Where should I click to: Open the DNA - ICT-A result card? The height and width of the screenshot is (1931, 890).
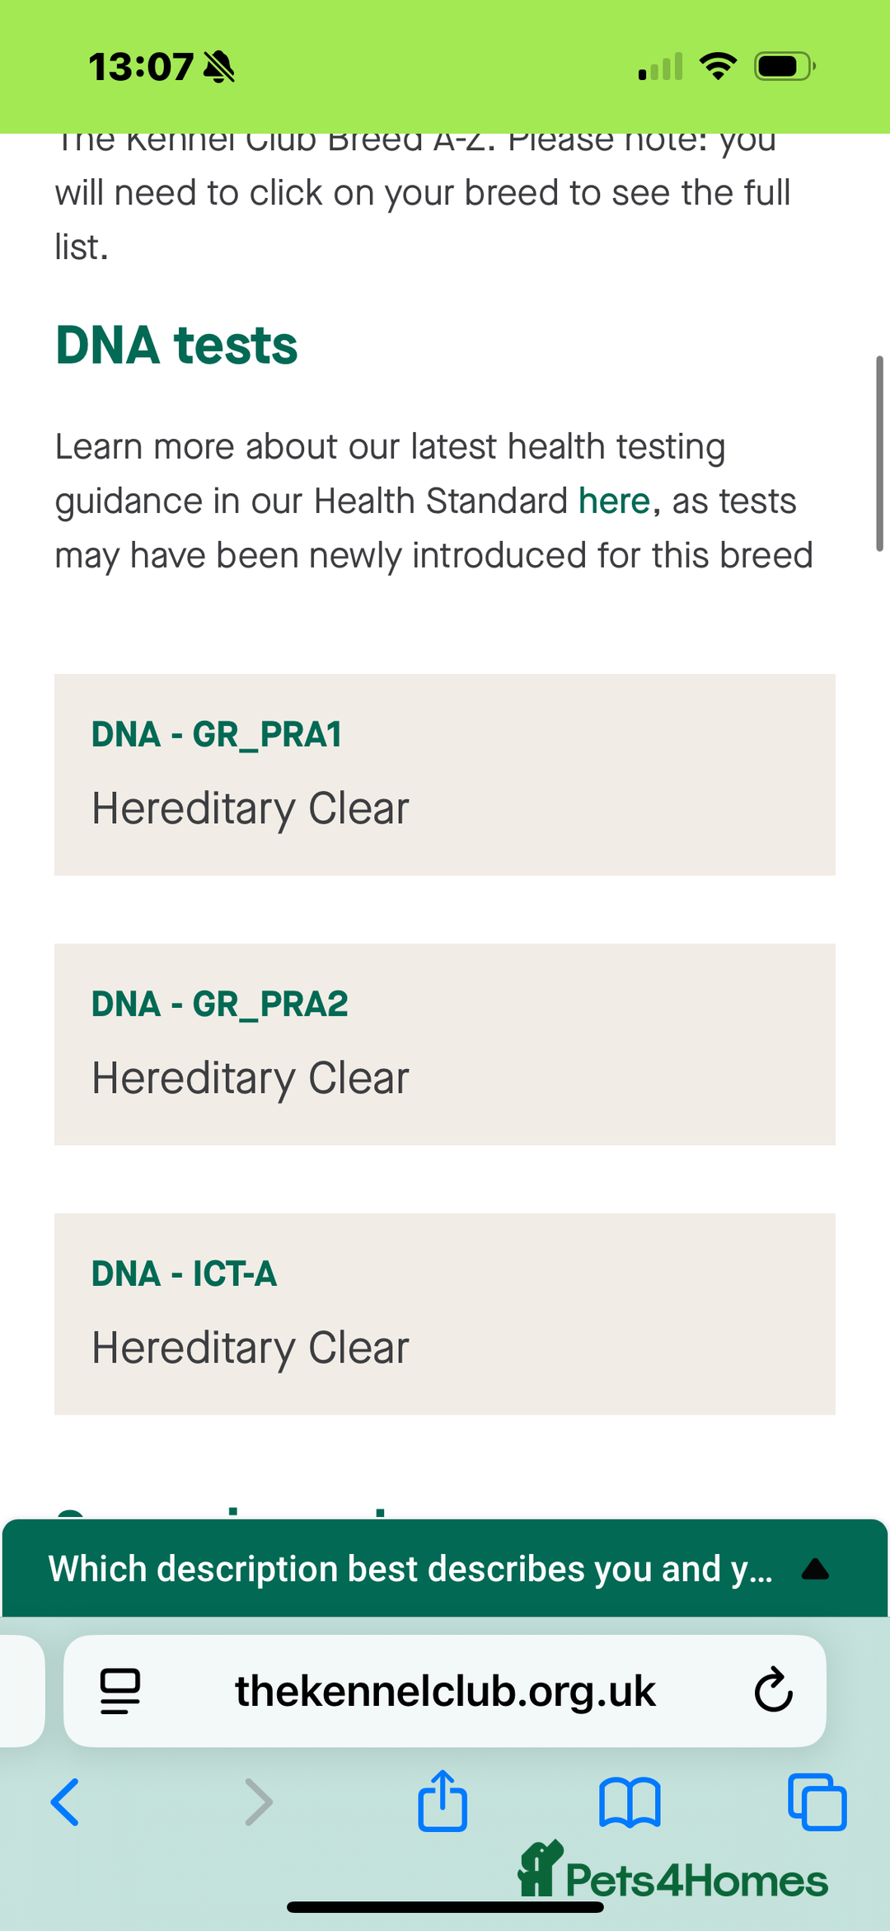[445, 1313]
